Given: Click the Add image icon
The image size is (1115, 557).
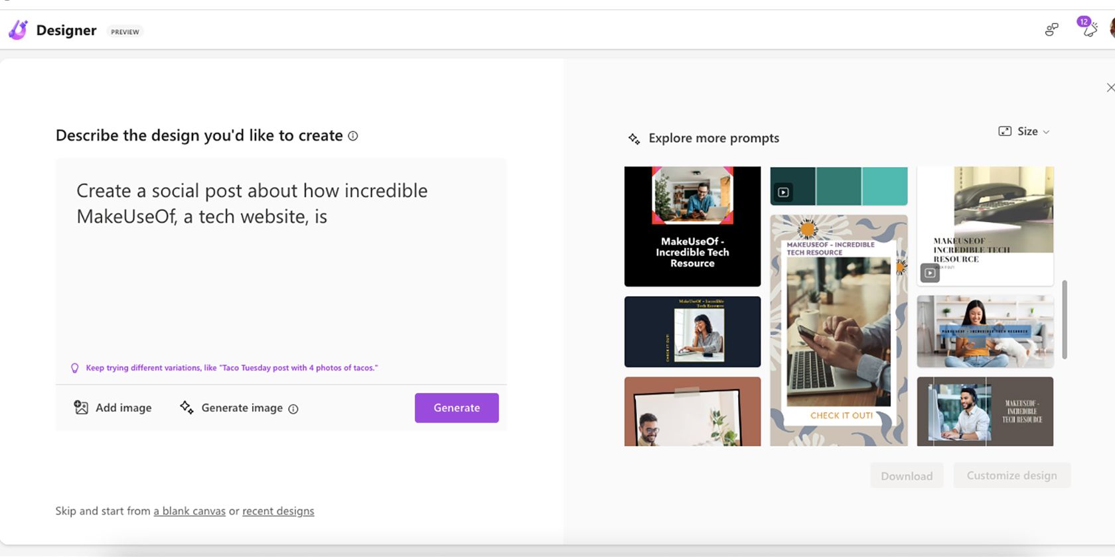Looking at the screenshot, I should [x=81, y=408].
